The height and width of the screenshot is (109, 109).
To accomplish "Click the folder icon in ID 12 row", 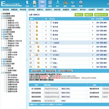I will pyautogui.click(x=37, y=43).
